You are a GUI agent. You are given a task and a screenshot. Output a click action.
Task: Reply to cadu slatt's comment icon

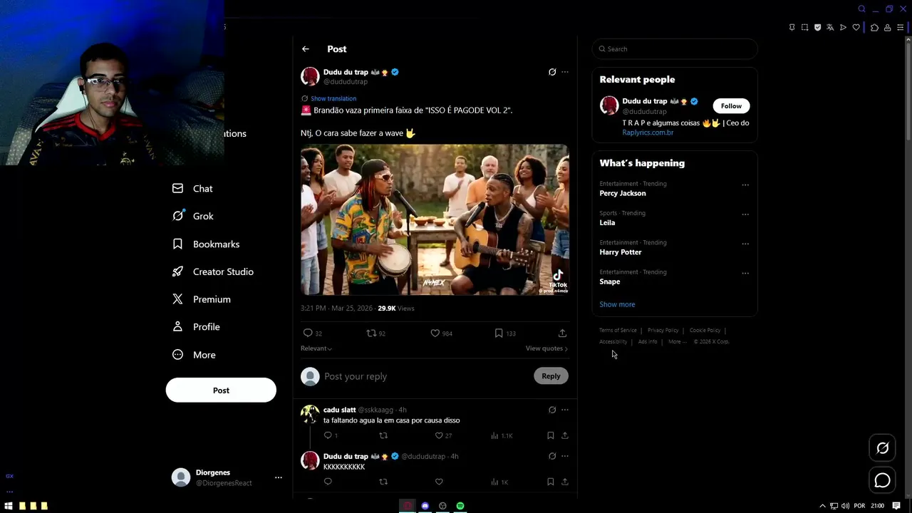(x=328, y=435)
